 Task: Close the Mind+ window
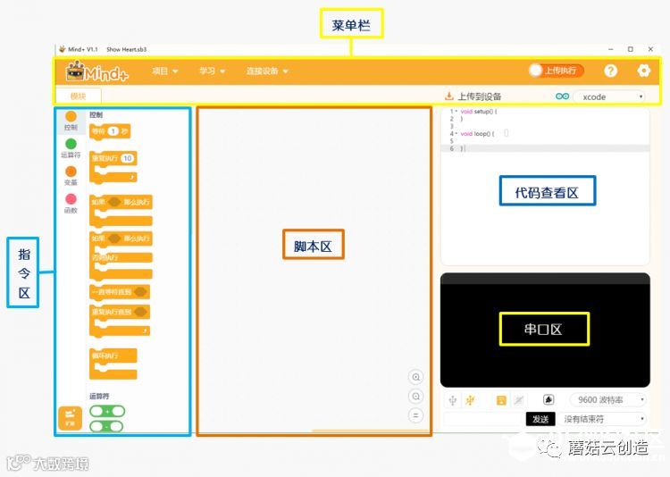click(x=650, y=49)
